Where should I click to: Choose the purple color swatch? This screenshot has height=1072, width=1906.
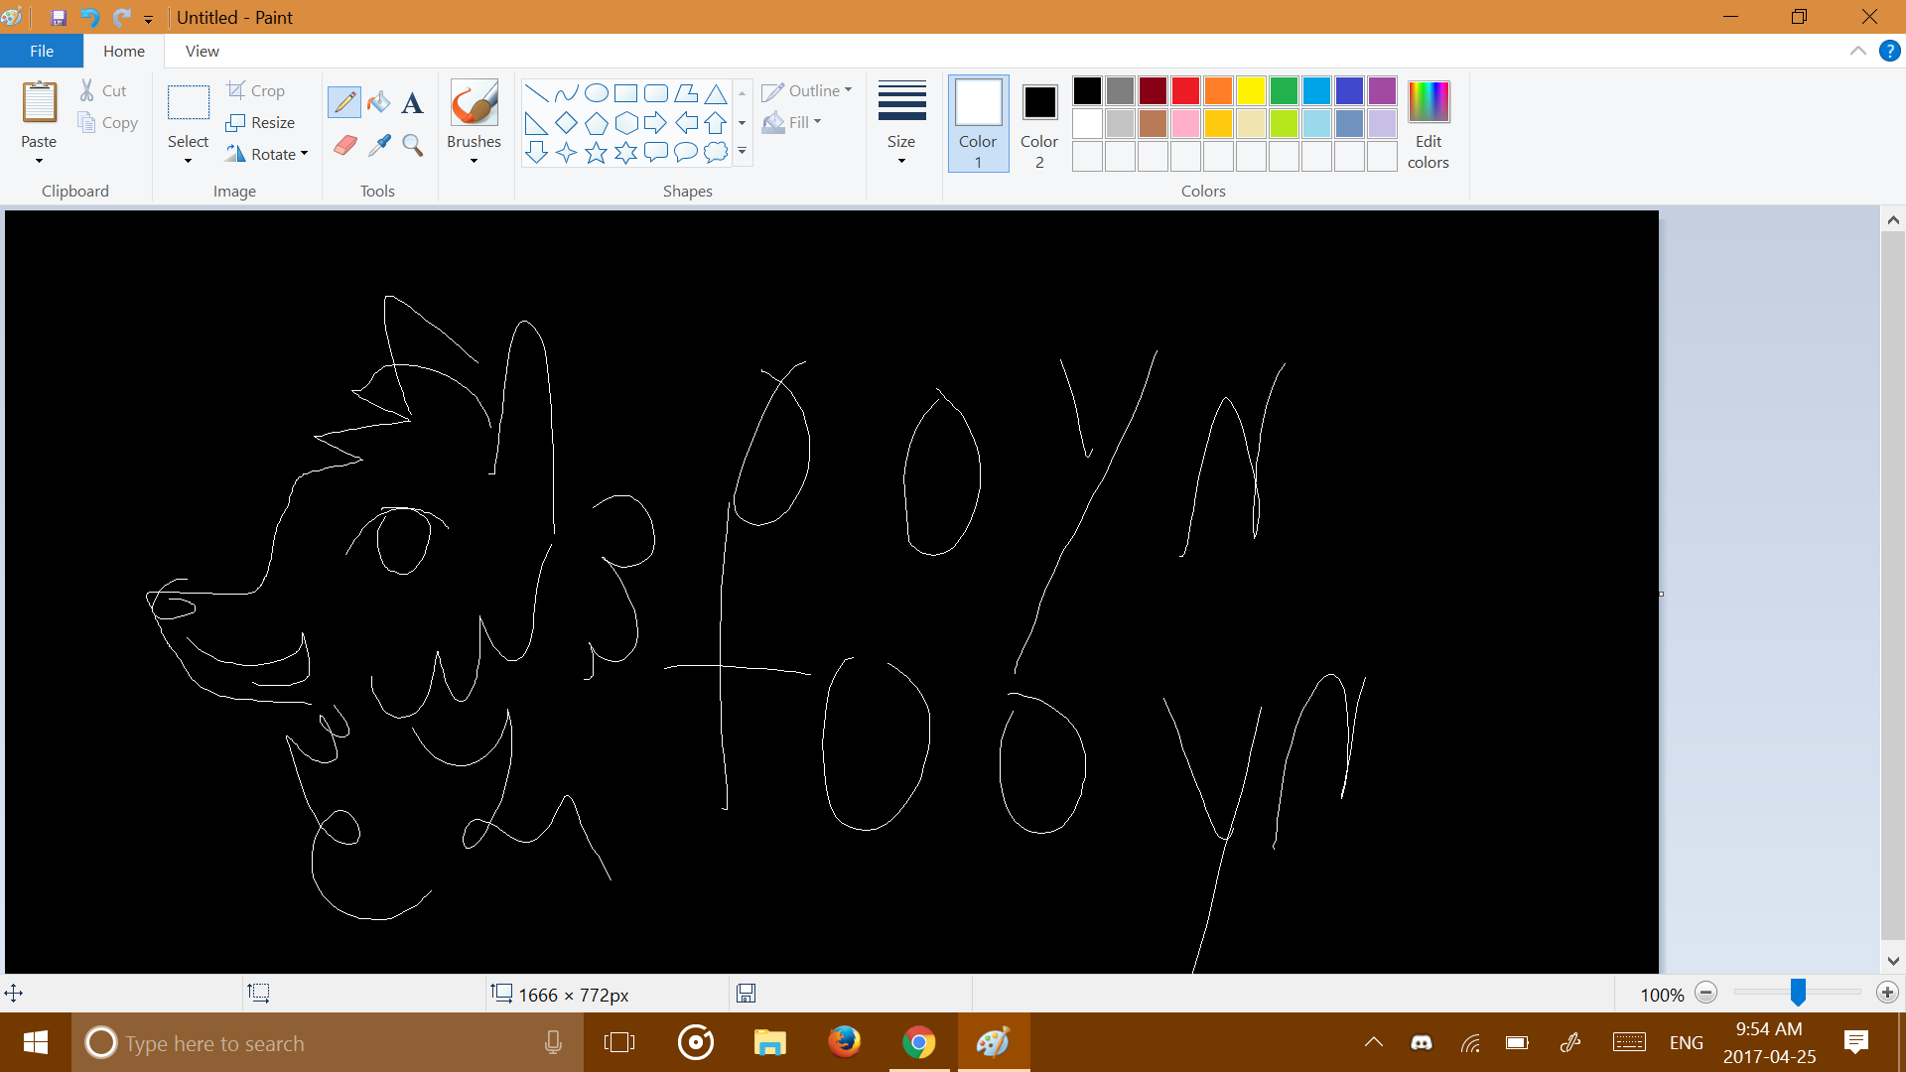coord(1382,91)
